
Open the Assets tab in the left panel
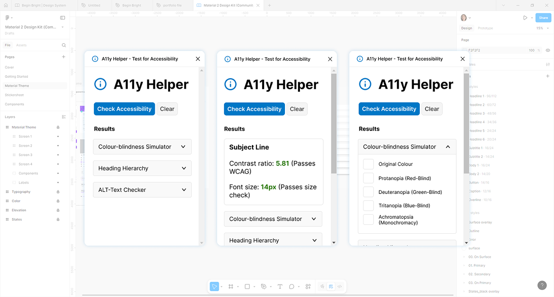coord(21,45)
